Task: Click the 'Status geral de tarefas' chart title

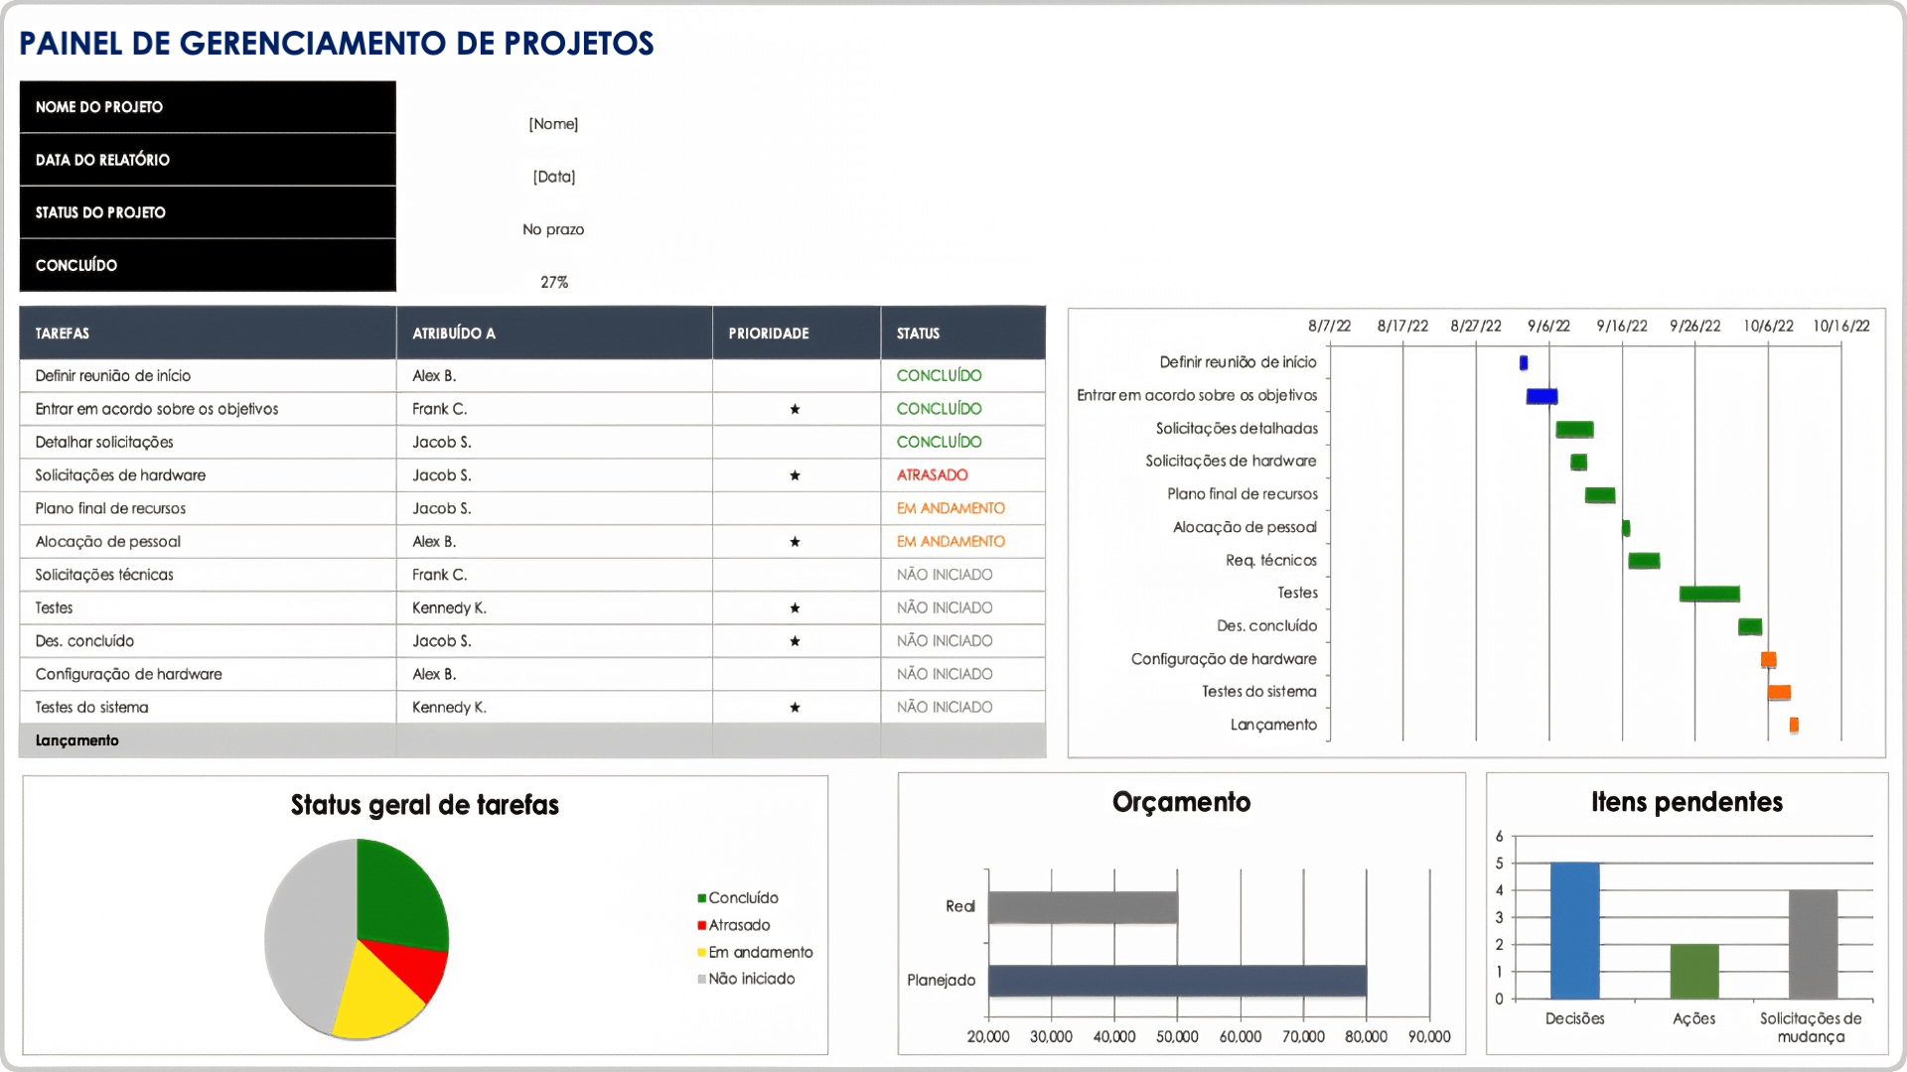Action: tap(425, 805)
